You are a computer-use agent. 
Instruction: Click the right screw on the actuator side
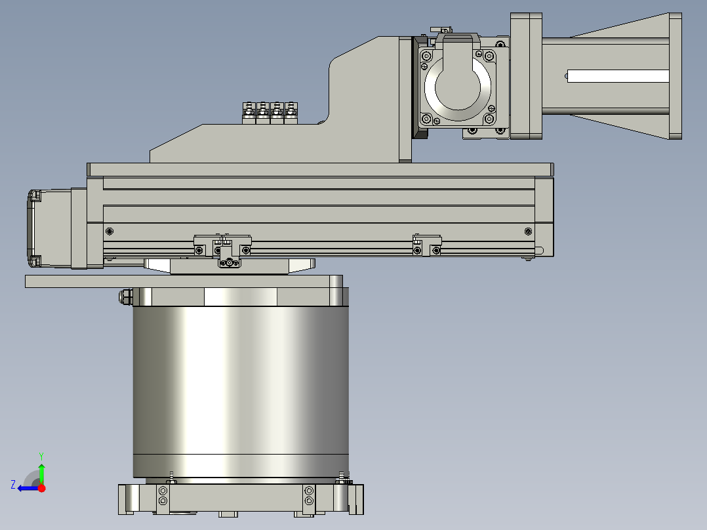(529, 232)
